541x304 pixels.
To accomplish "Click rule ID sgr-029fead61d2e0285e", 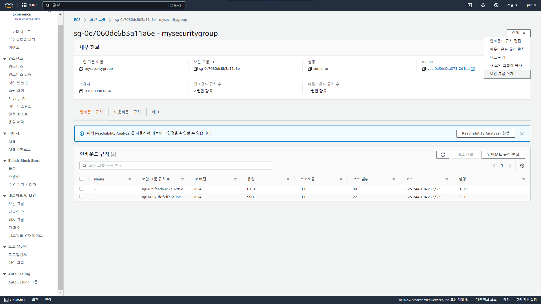I will coord(162,189).
